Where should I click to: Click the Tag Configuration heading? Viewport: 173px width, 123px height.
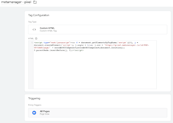point(39,15)
